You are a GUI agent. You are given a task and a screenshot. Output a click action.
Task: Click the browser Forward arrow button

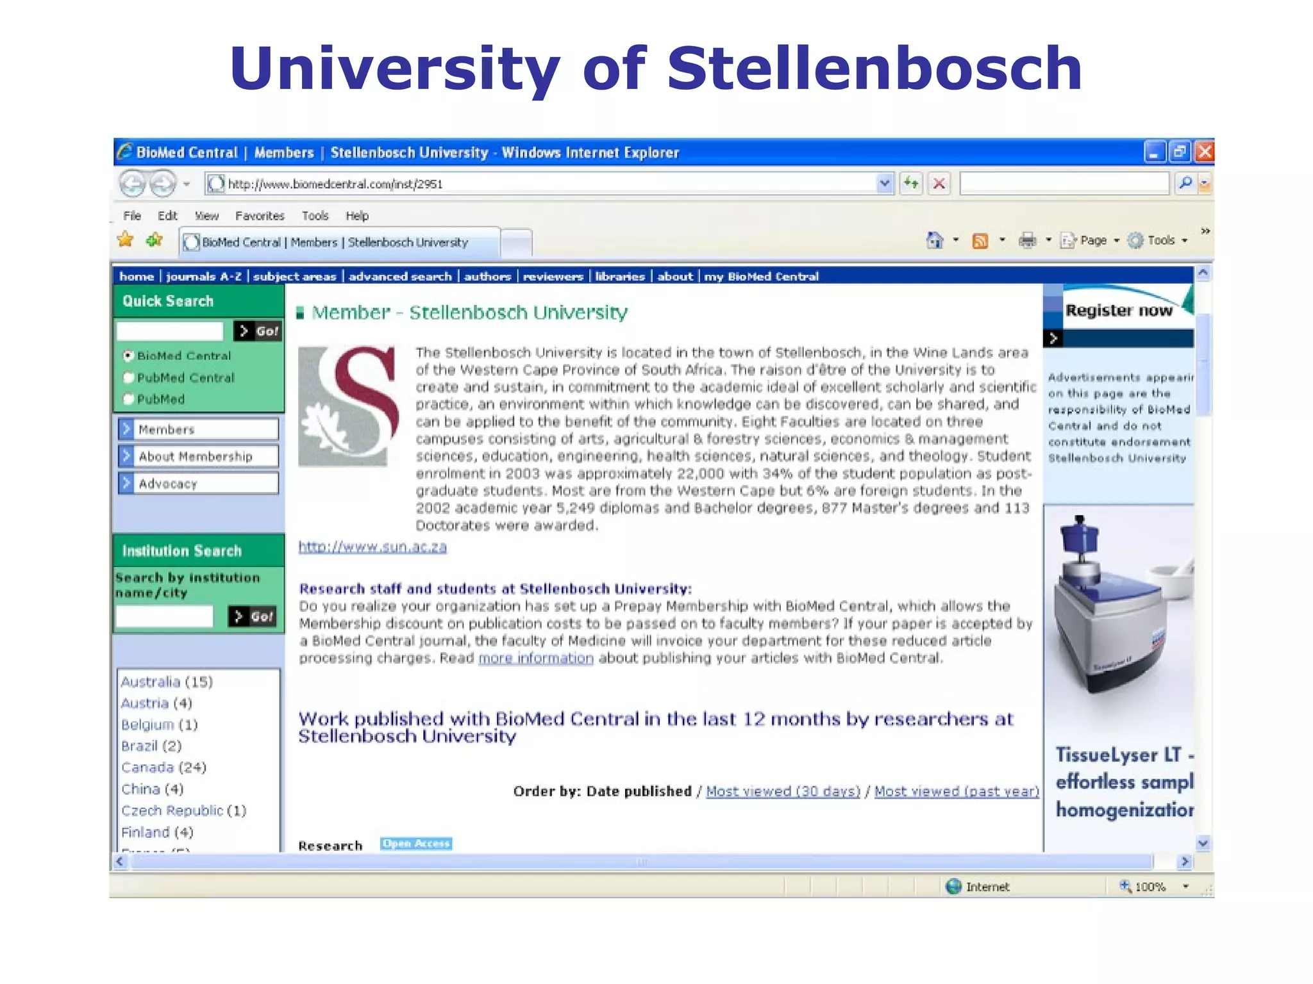163,184
